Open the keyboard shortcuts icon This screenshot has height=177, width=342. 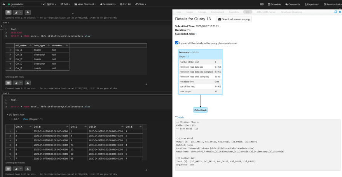point(262,4)
